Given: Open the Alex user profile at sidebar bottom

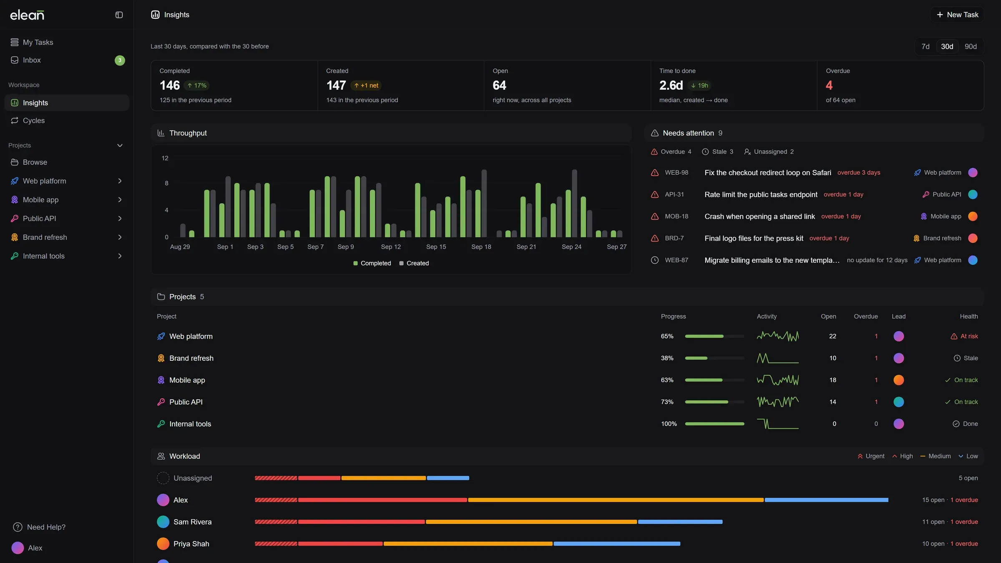Looking at the screenshot, I should click(x=27, y=548).
